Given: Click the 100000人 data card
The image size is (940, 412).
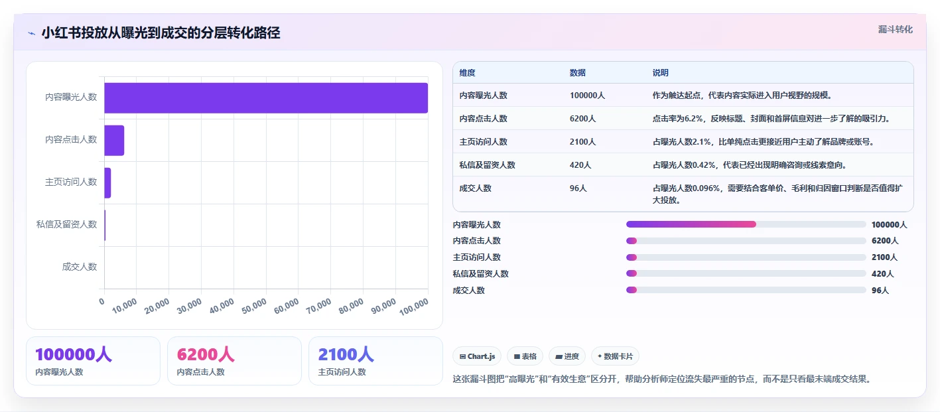Looking at the screenshot, I should [93, 361].
